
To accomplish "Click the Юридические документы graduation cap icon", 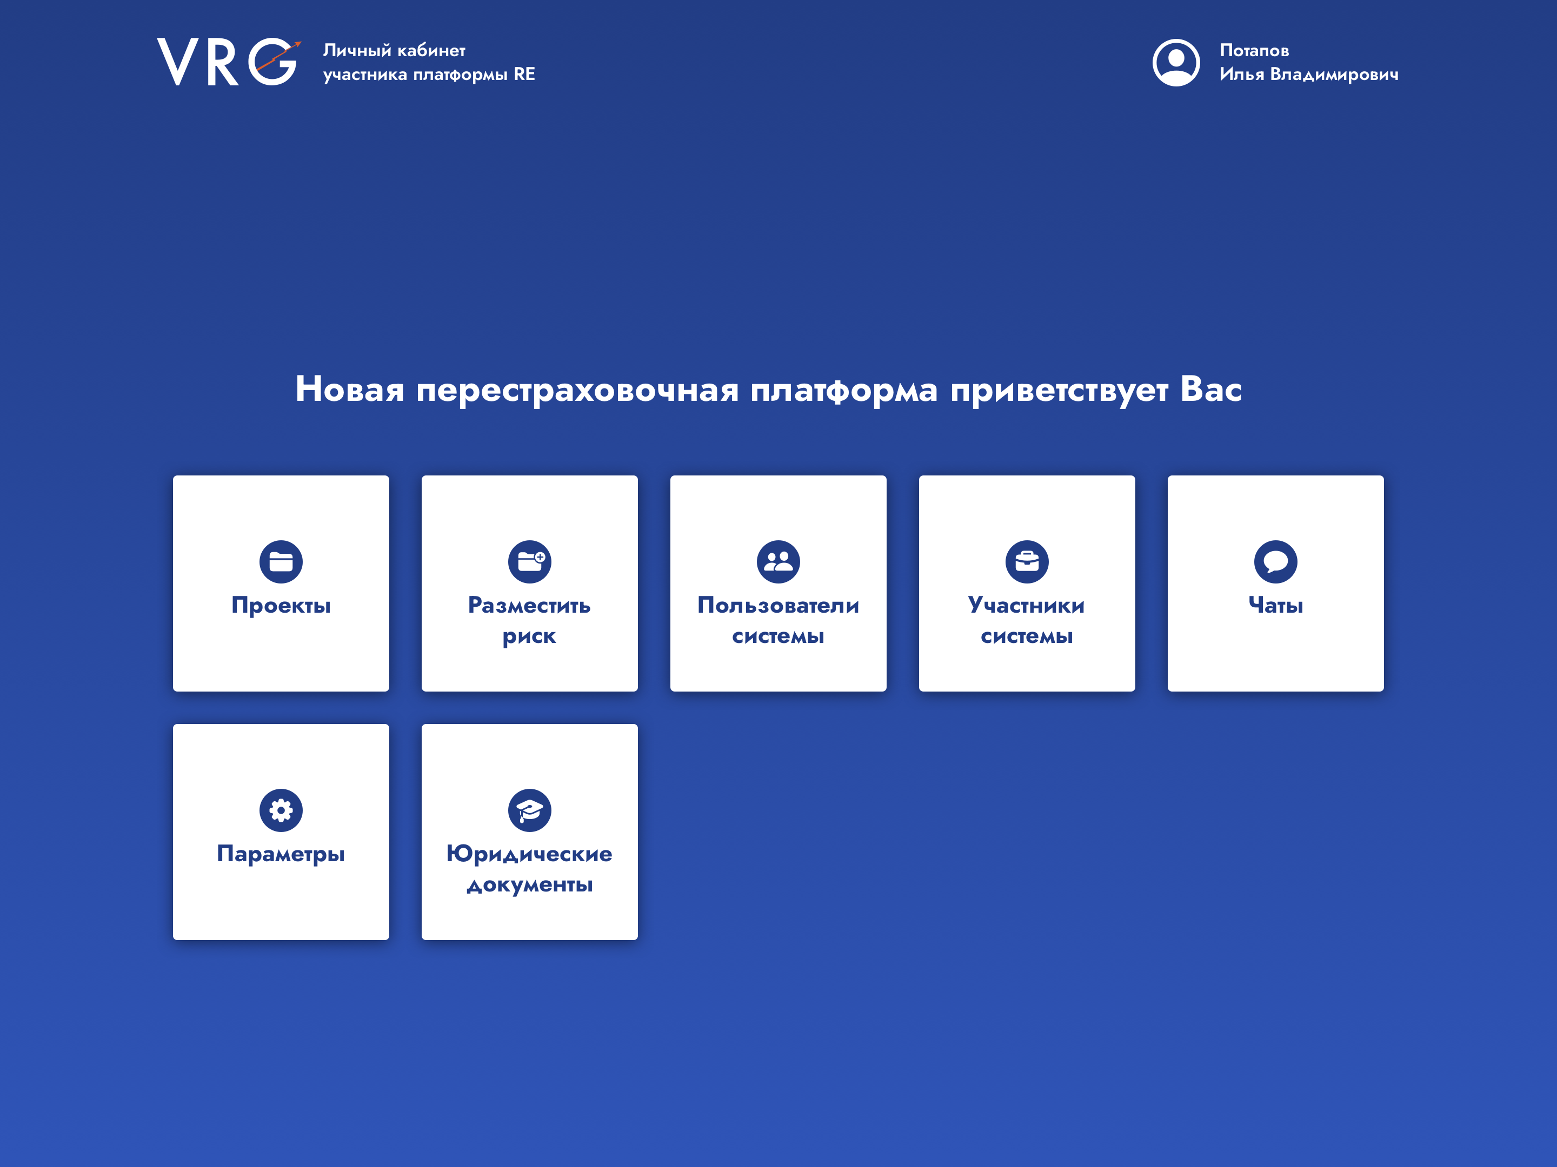I will click(x=529, y=810).
